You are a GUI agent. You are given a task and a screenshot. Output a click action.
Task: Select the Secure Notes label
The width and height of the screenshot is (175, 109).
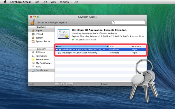pyautogui.click(x=43, y=60)
